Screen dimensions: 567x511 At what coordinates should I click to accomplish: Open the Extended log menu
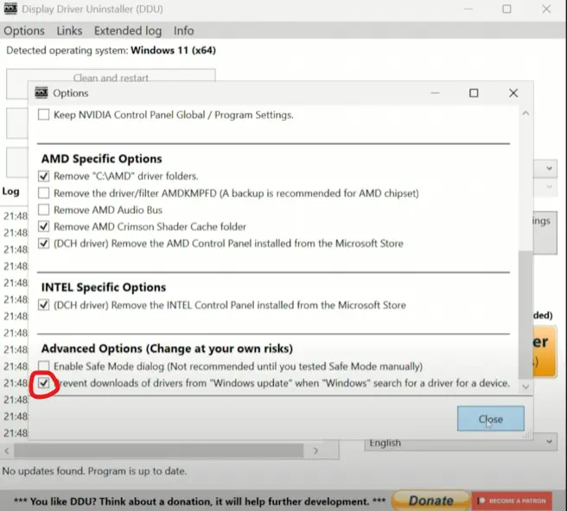click(x=128, y=31)
